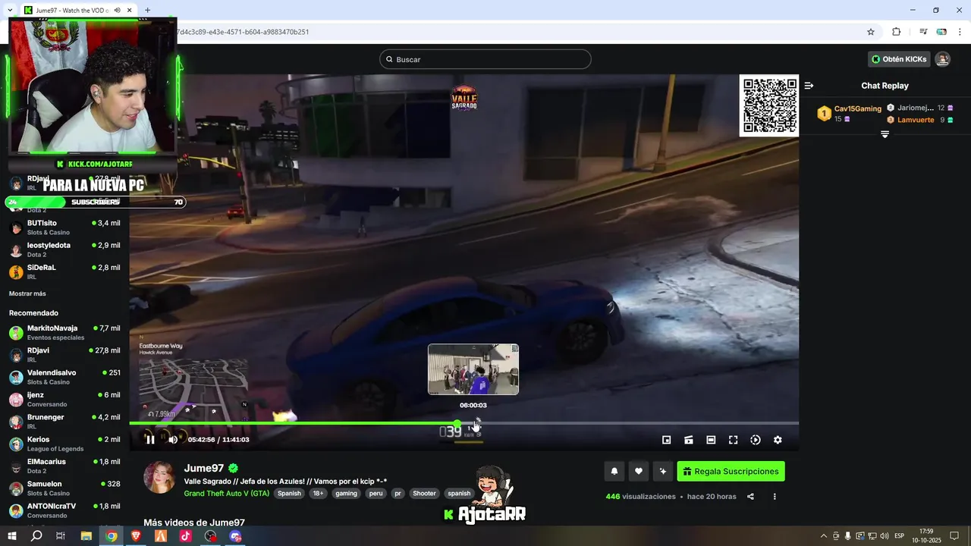
Task: Click Regala Suscripciones button
Action: pos(731,471)
